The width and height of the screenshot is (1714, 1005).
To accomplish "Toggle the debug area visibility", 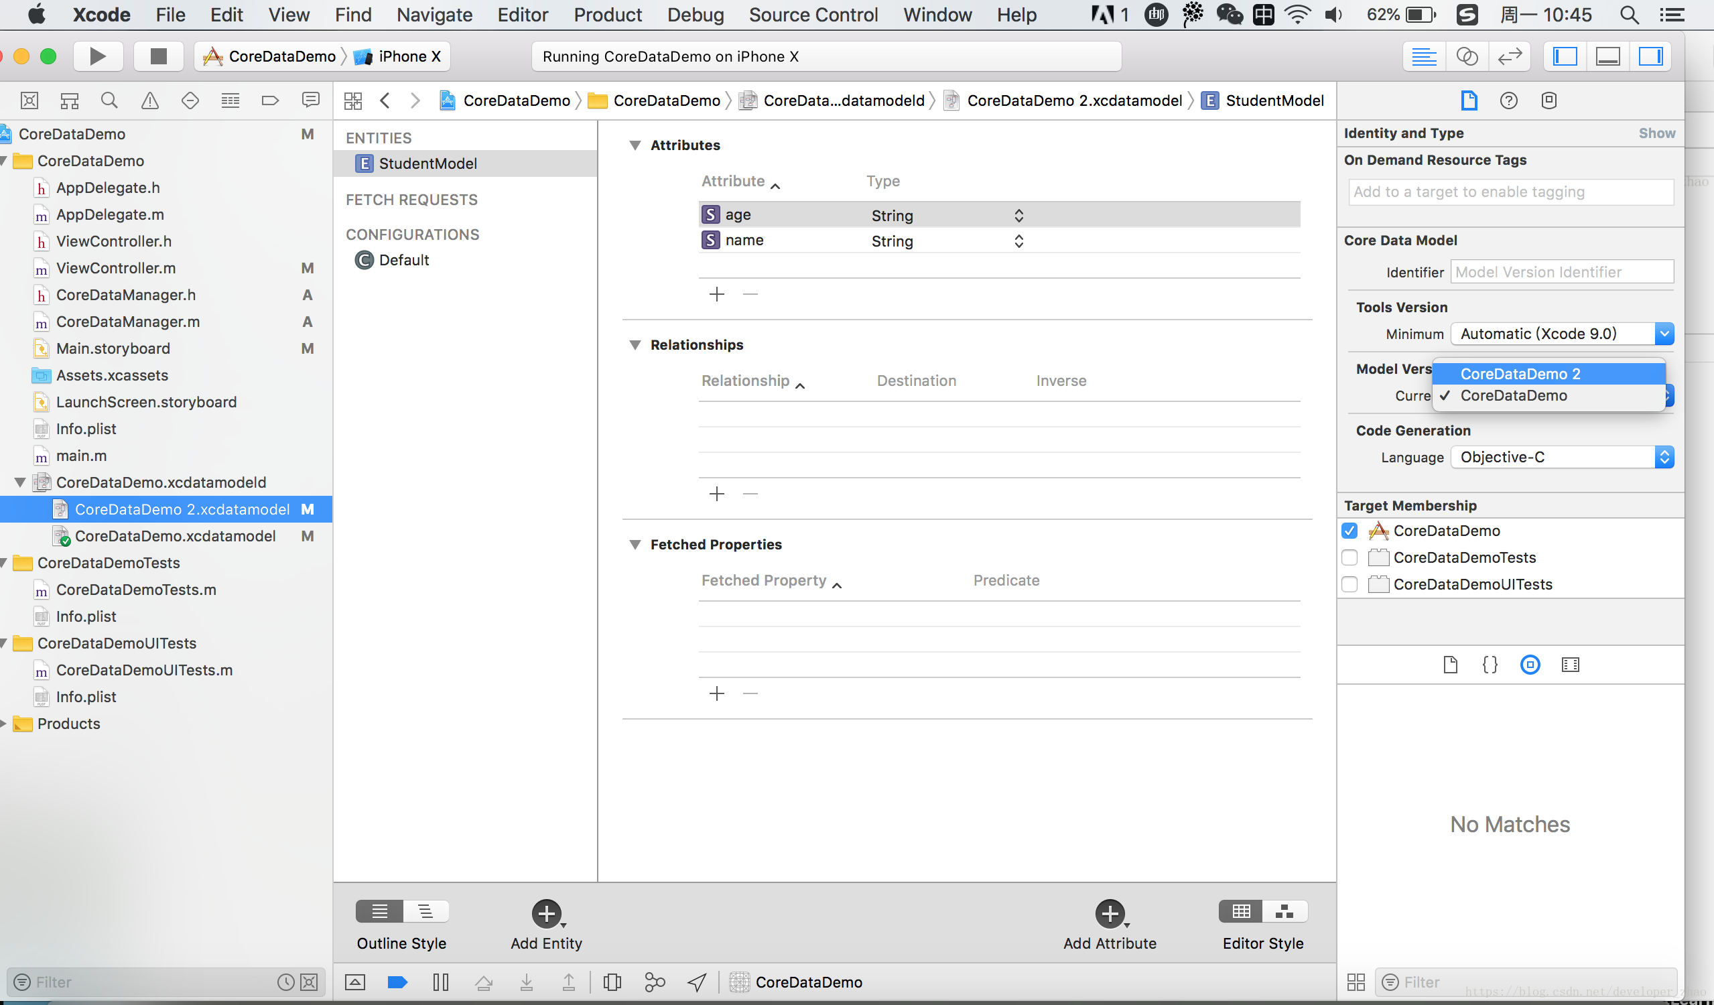I will [1608, 56].
